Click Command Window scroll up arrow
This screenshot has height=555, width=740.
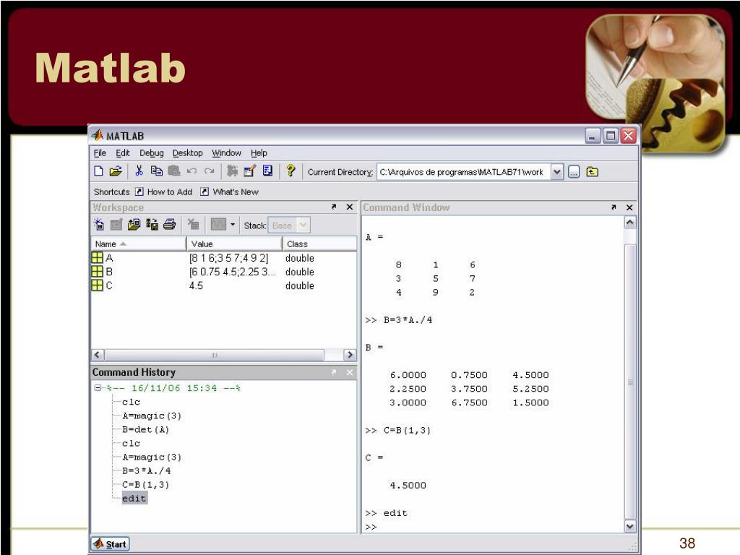630,223
